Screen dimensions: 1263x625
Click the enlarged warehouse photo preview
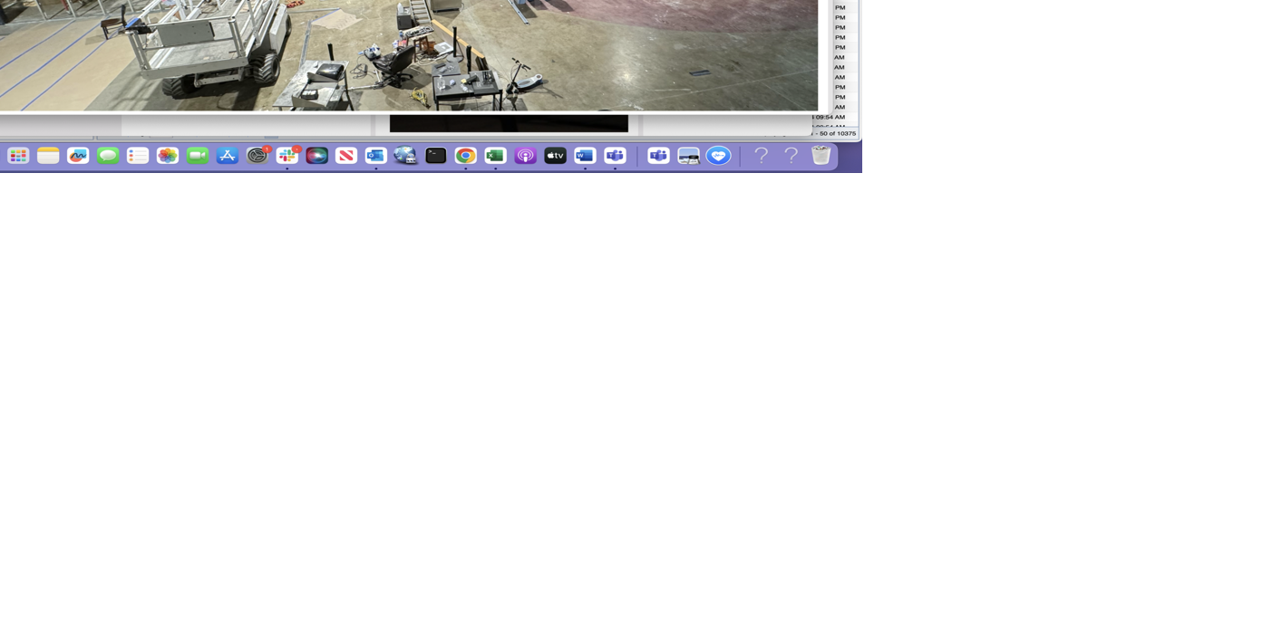408,54
